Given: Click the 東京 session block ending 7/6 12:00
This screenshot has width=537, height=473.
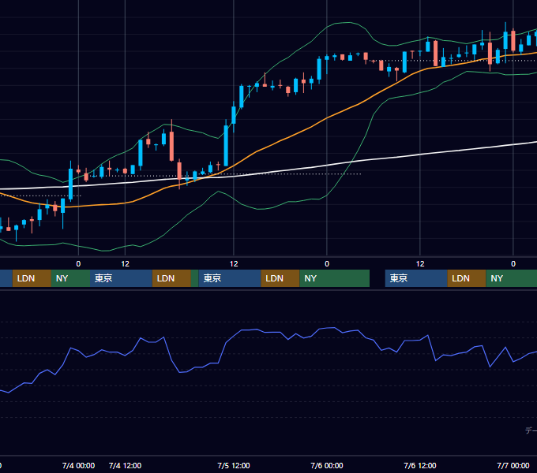Looking at the screenshot, I should (x=416, y=278).
